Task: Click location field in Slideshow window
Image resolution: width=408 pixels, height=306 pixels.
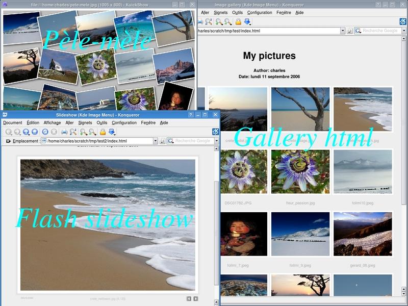Action: 97,141
